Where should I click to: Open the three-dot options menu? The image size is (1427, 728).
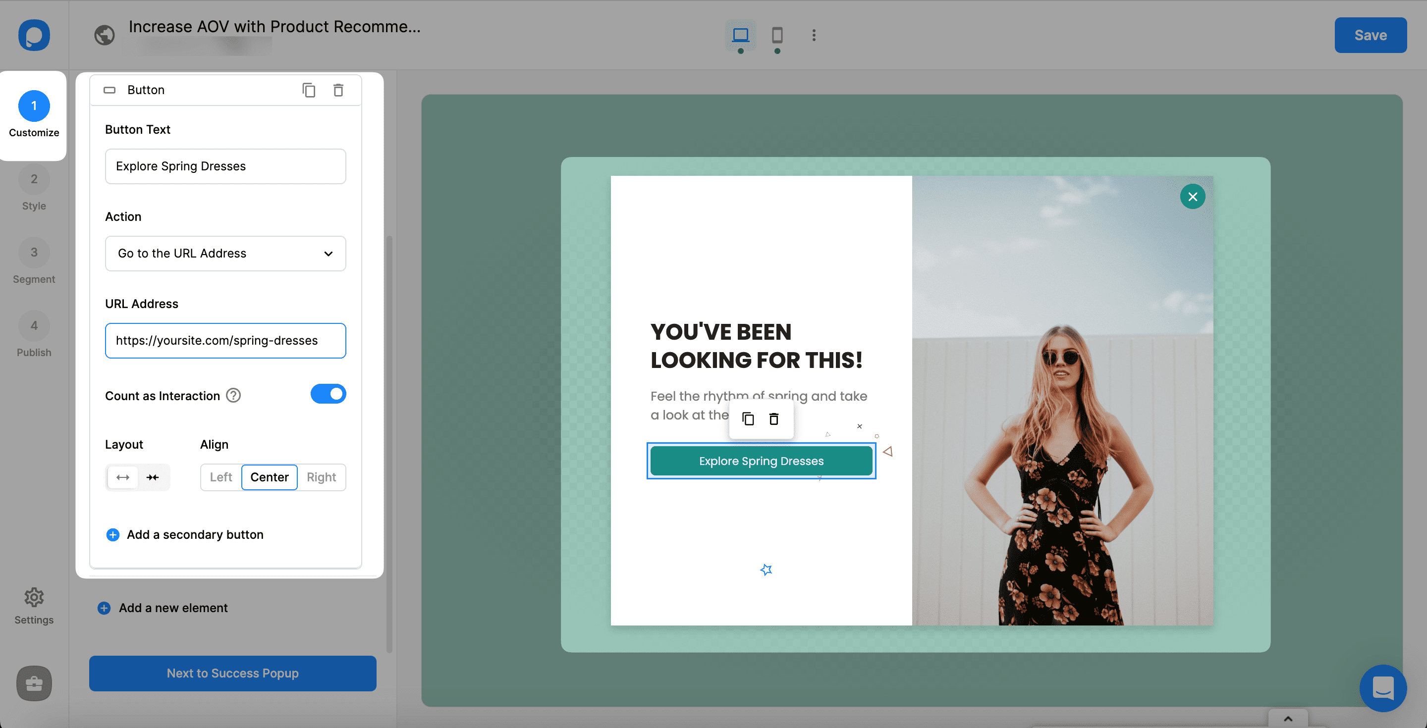(814, 34)
